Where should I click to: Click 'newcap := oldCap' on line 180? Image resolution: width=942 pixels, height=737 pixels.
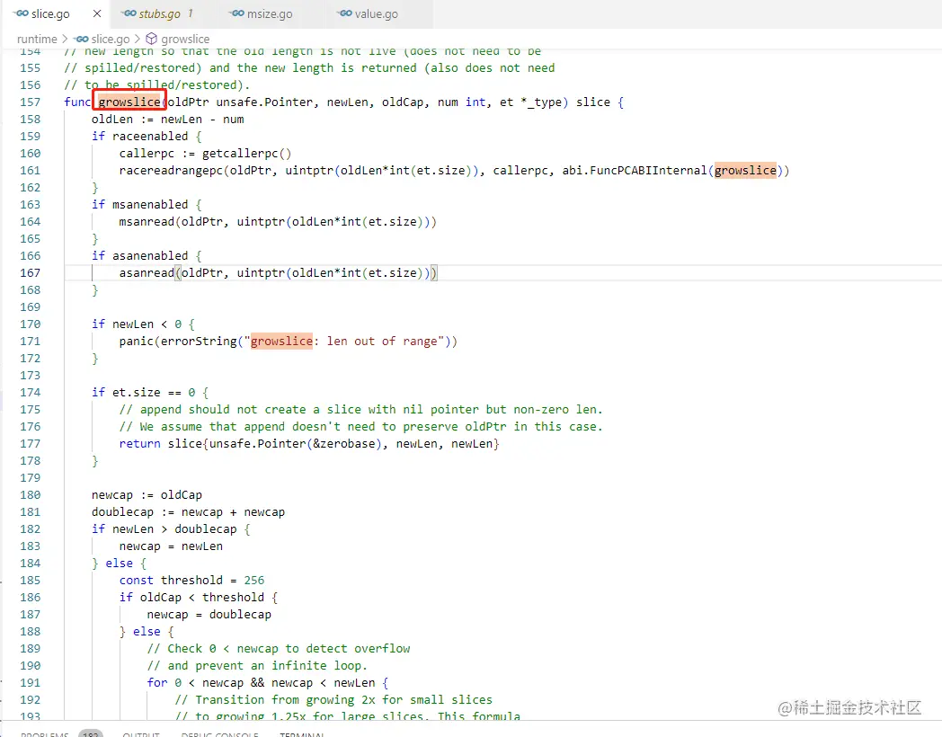(x=147, y=495)
